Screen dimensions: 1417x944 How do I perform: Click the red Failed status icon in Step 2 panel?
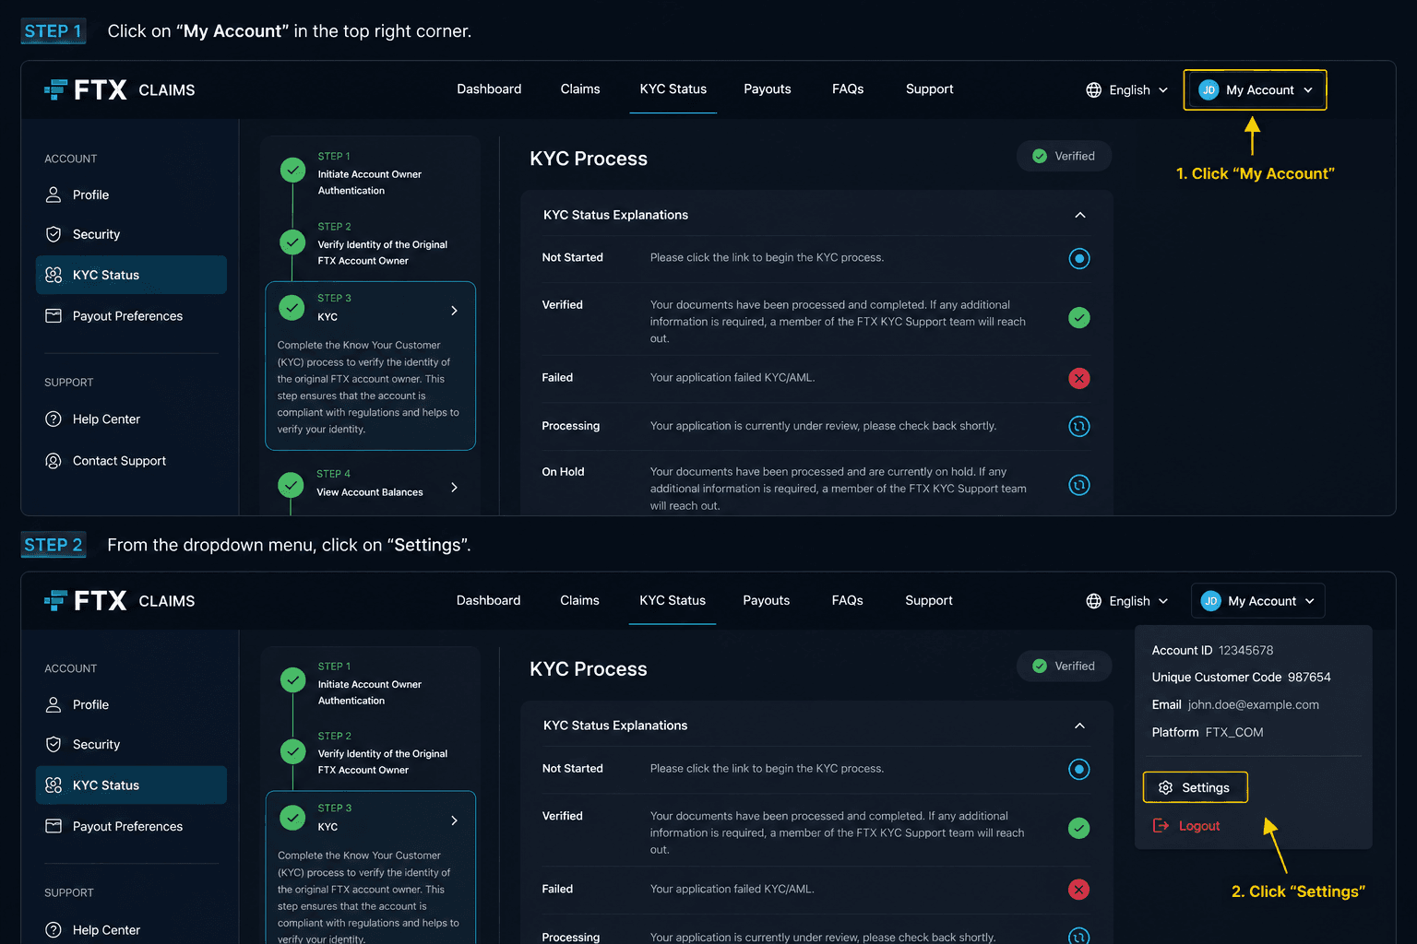[1078, 889]
